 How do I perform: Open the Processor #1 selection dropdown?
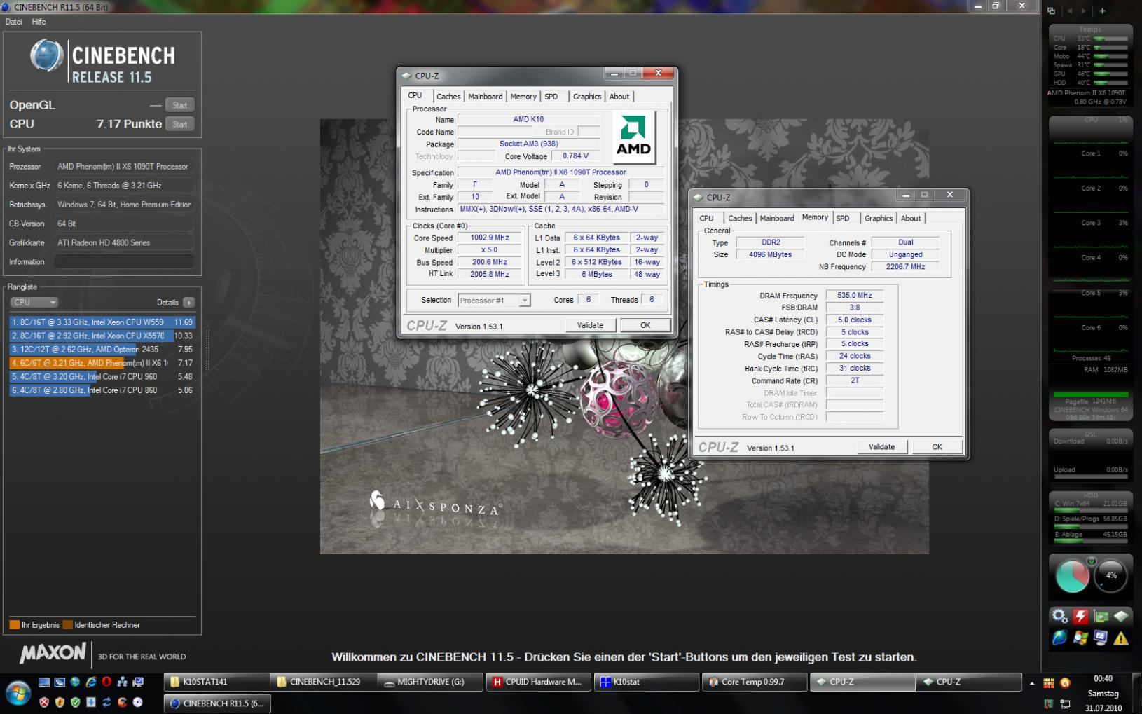(x=494, y=301)
